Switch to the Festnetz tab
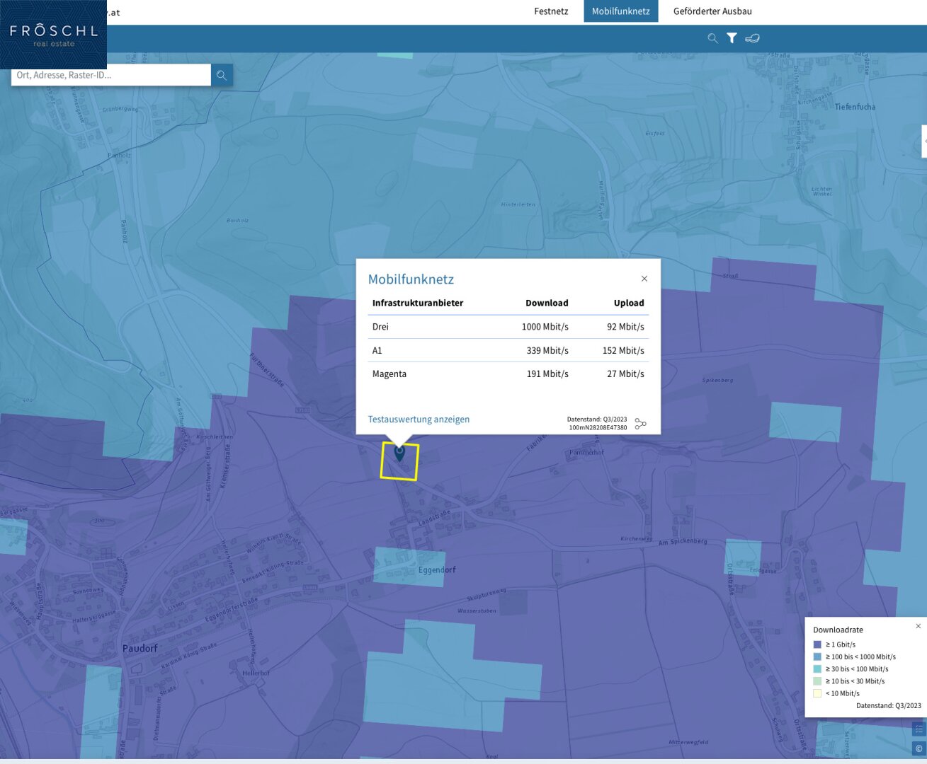This screenshot has height=764, width=927. tap(551, 11)
